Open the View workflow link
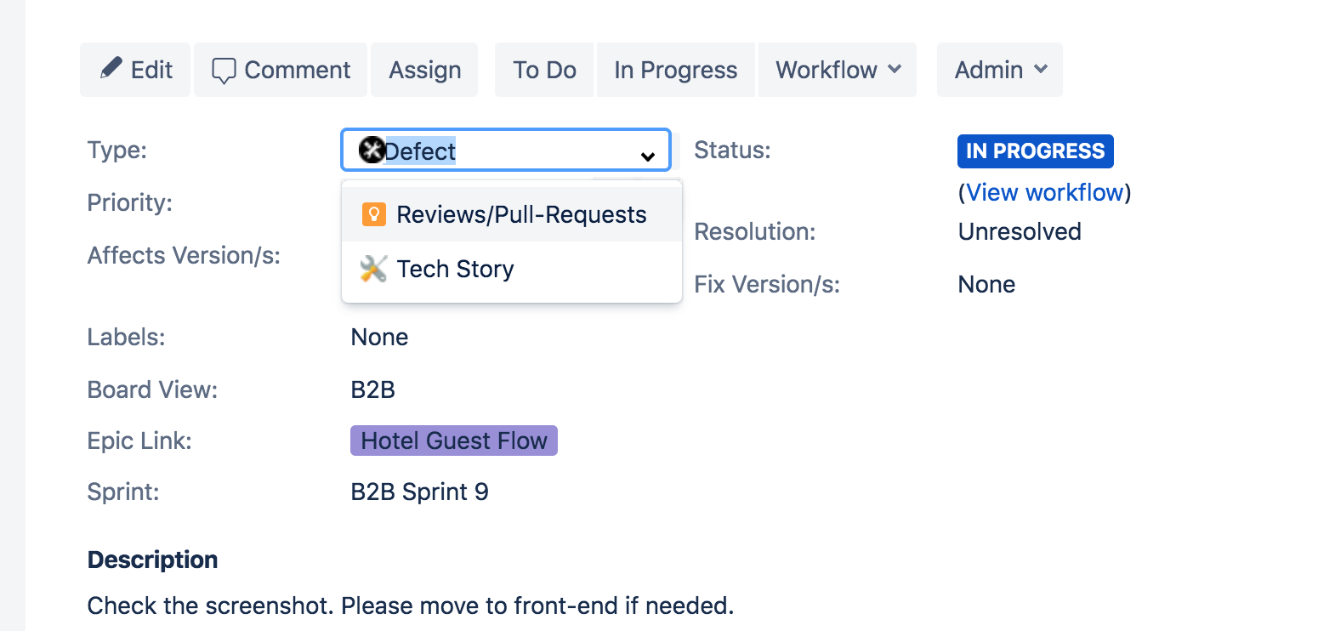1335x631 pixels. coord(1045,192)
